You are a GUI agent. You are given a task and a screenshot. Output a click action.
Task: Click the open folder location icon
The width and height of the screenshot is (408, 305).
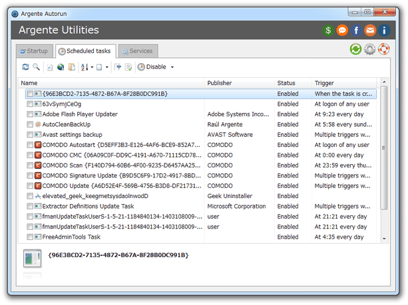pyautogui.click(x=72, y=67)
